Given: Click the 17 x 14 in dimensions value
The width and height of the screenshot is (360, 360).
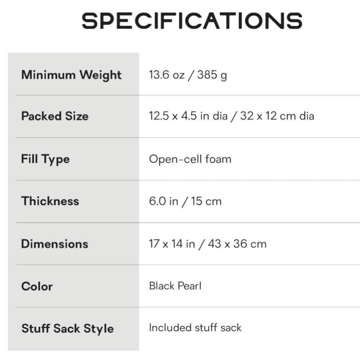Looking at the screenshot, I should 172,243.
